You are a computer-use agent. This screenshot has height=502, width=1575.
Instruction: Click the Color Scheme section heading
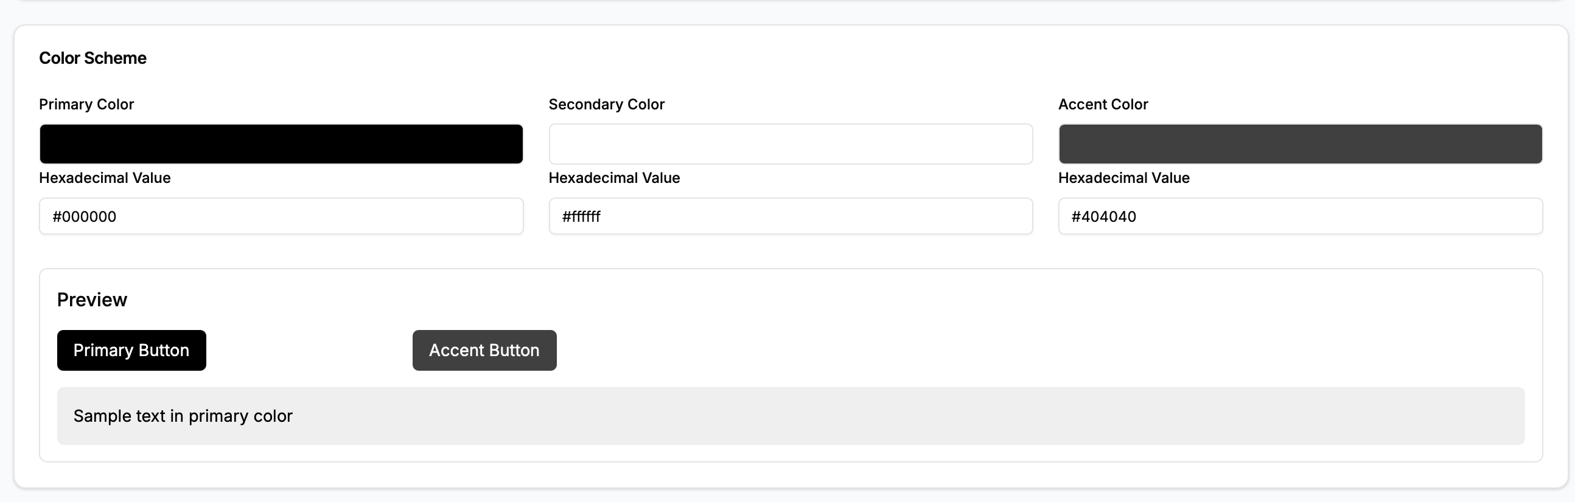[x=93, y=58]
